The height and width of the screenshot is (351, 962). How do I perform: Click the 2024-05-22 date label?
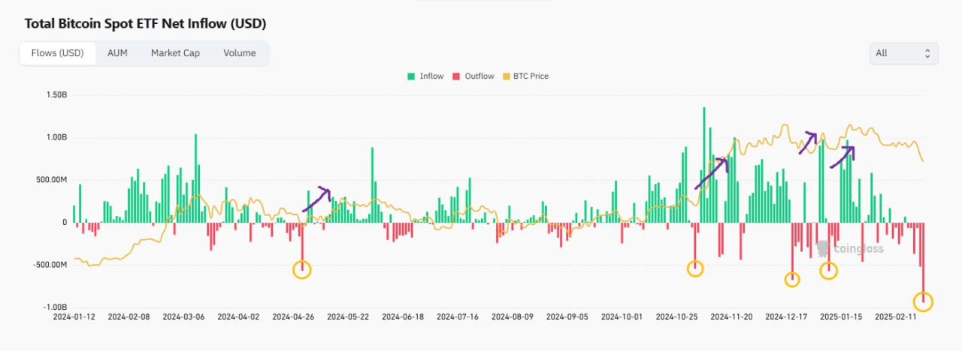[x=348, y=317]
